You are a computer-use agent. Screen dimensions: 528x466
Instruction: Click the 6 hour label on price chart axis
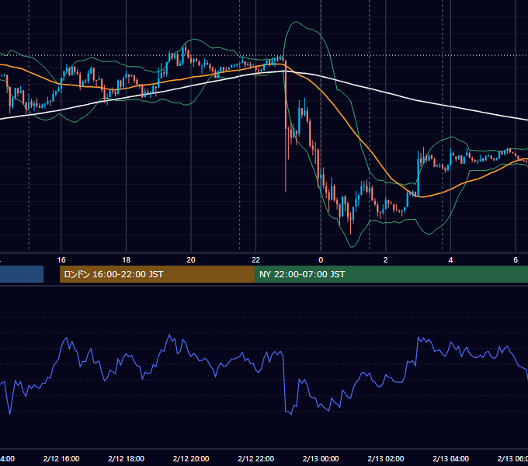pyautogui.click(x=516, y=260)
